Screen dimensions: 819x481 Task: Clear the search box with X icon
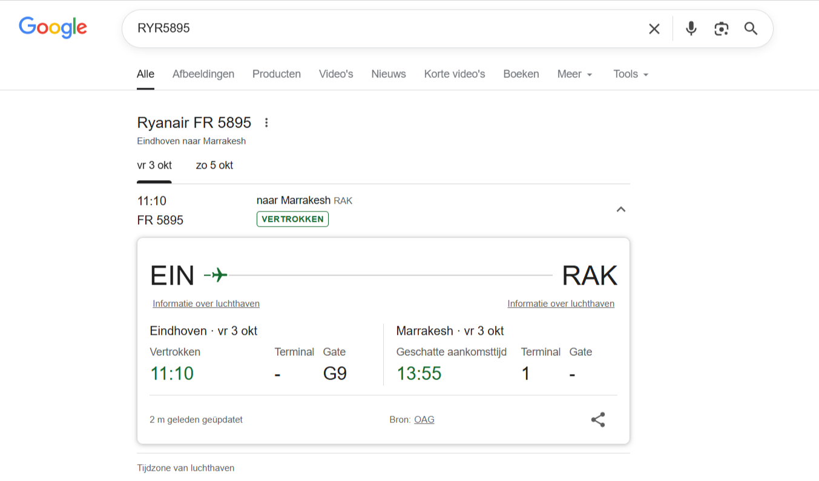click(x=654, y=28)
